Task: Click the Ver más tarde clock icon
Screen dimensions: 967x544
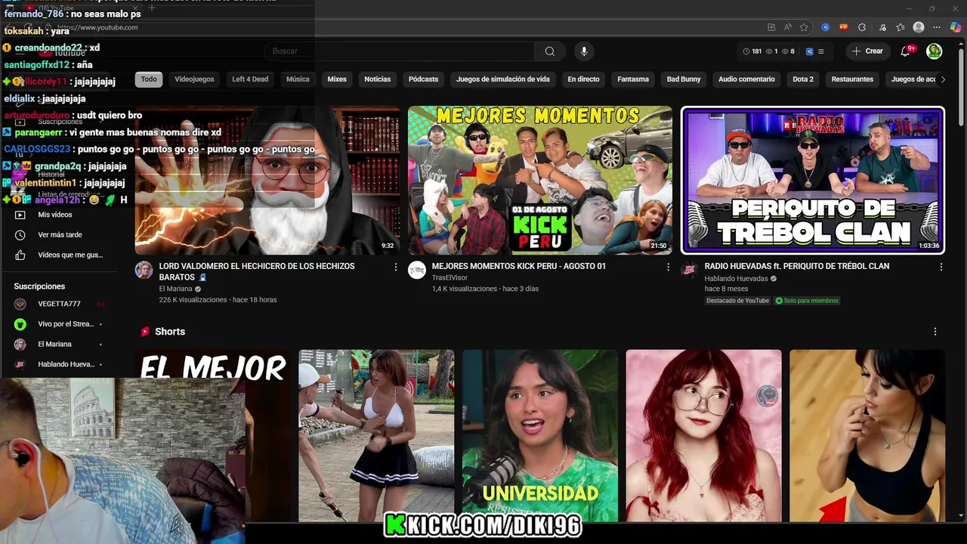Action: click(x=20, y=235)
